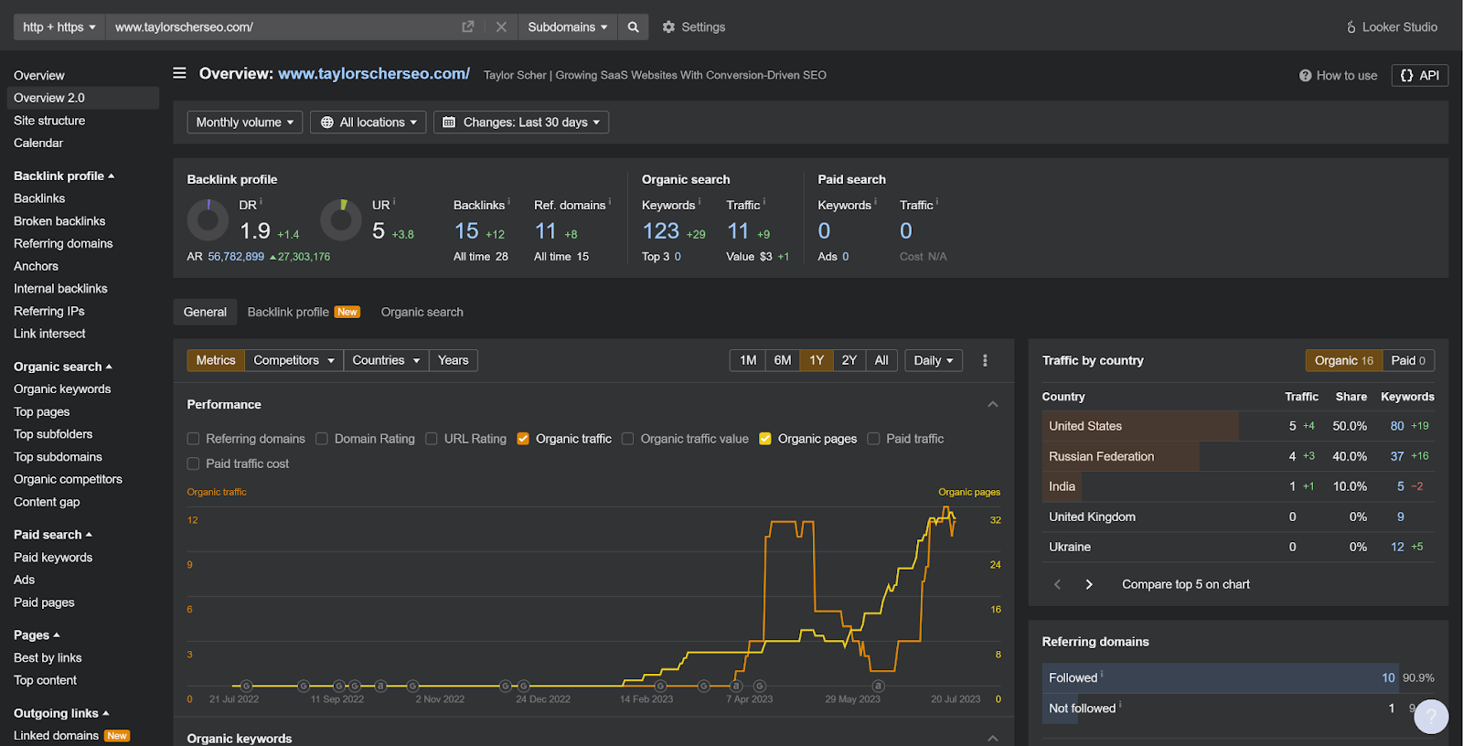Open Subdomains mode dropdown
Screen dimensions: 1463x746
click(x=567, y=27)
